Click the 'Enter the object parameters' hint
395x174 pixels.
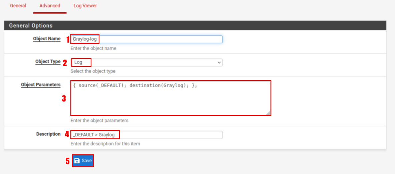[x=99, y=120]
